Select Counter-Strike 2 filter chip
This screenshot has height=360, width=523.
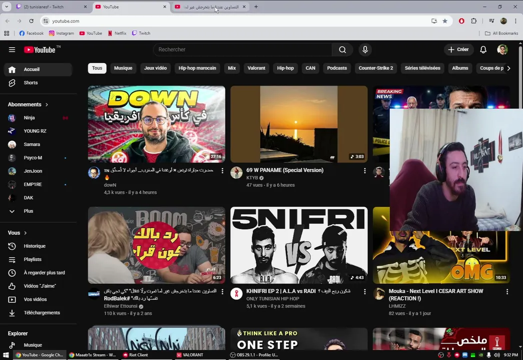pyautogui.click(x=376, y=68)
